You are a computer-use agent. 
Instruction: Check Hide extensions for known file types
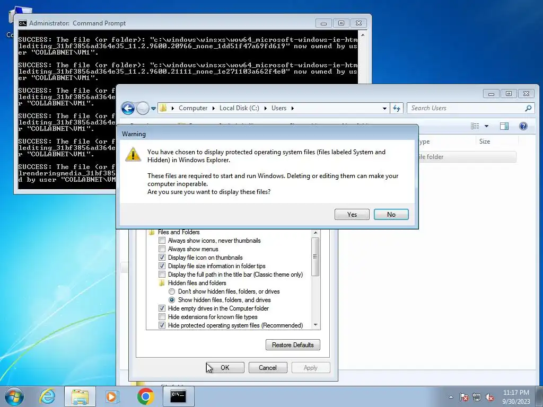[162, 317]
